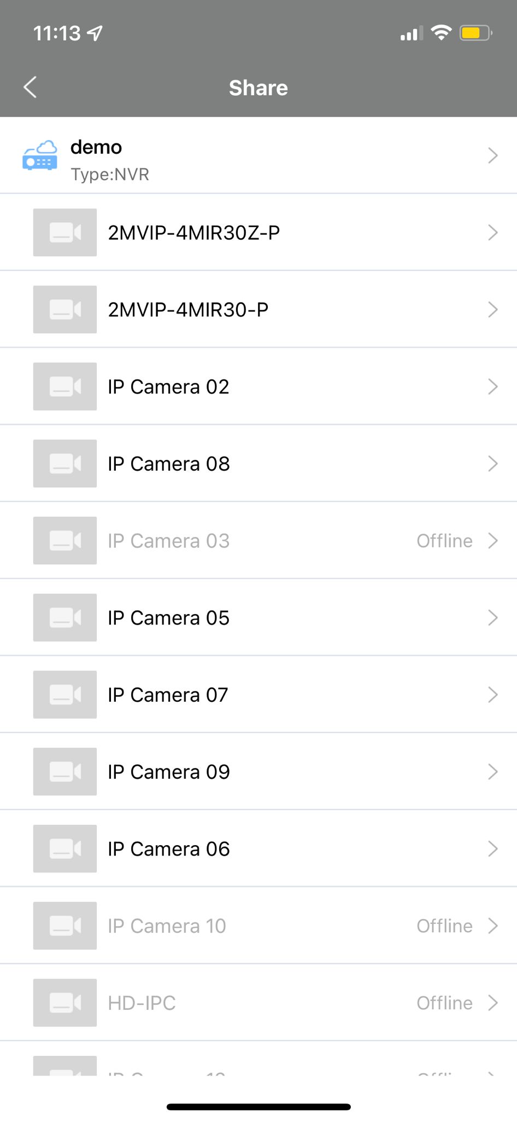
Task: Open chevron for IP Camera 06
Action: (492, 849)
